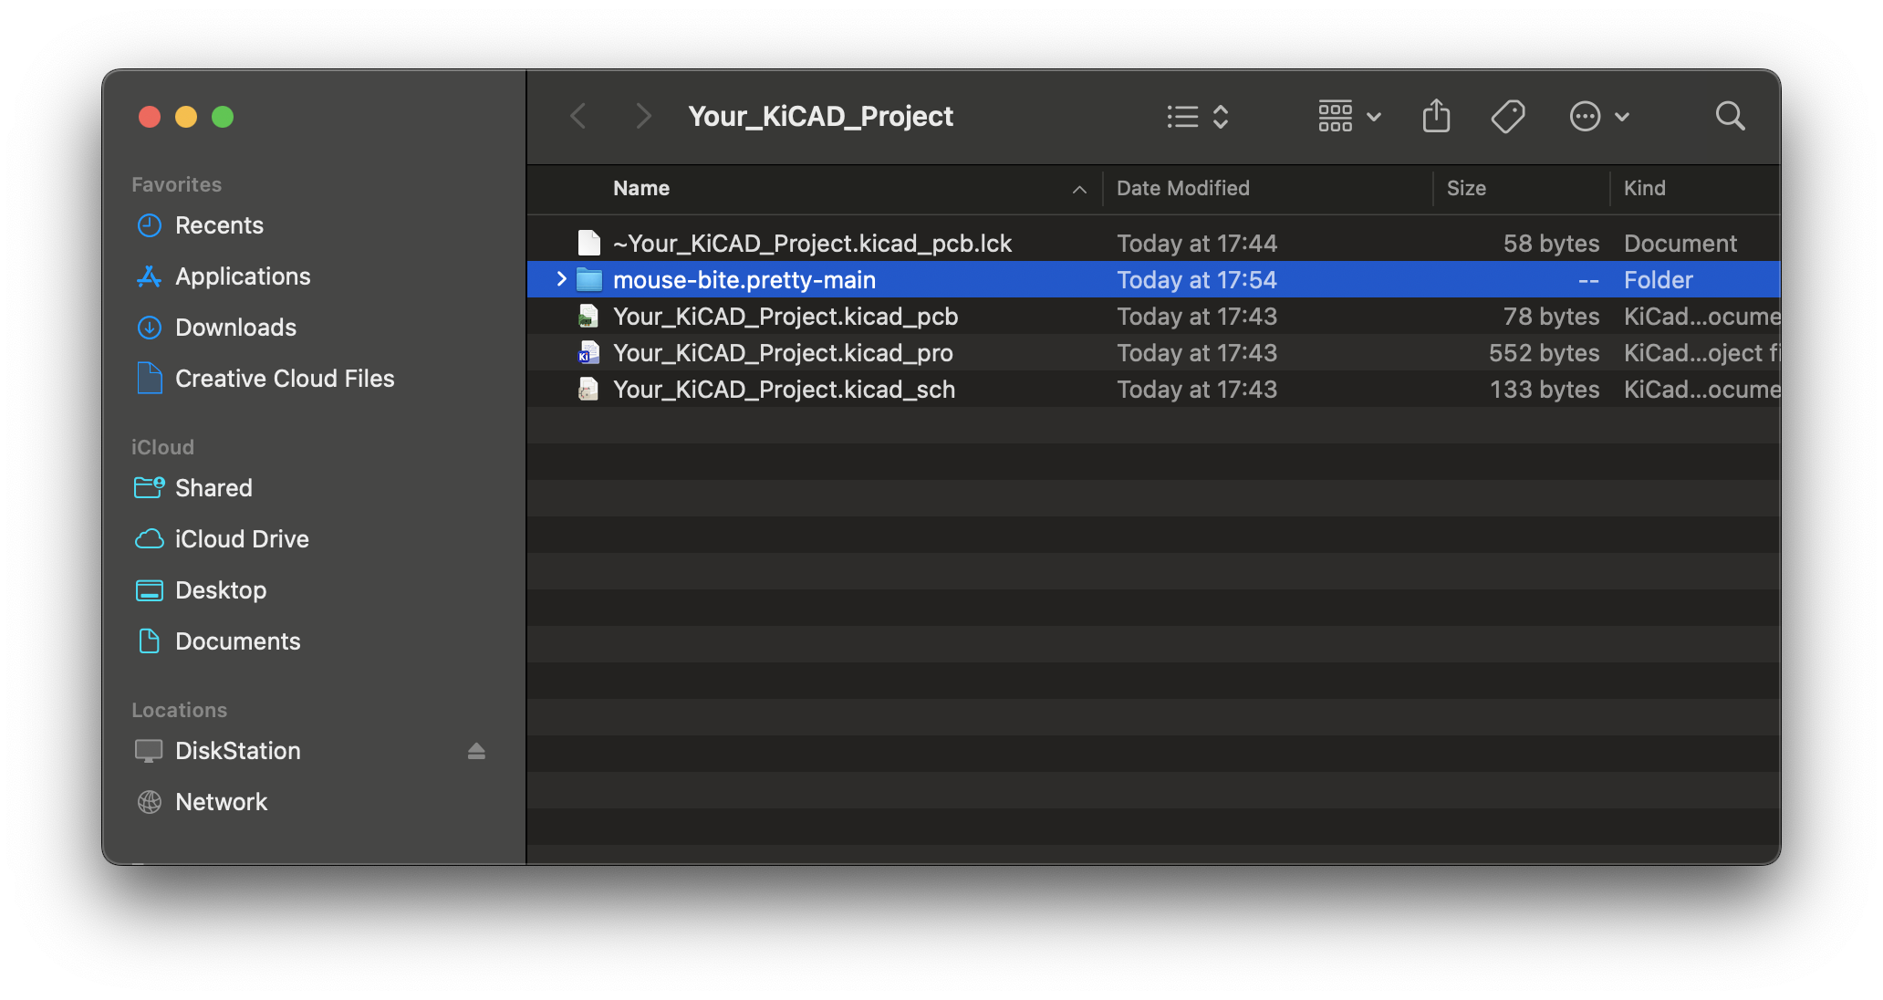Screen dimensions: 1883x1000
Task: Open DiskStation under Locations
Action: [x=237, y=751]
